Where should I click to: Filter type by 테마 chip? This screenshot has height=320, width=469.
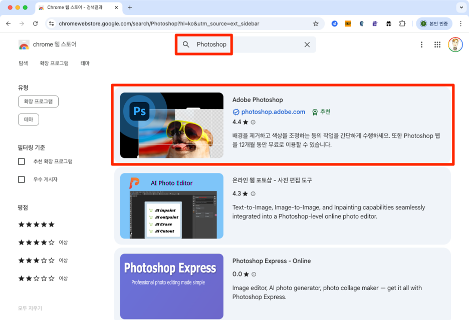pos(29,119)
